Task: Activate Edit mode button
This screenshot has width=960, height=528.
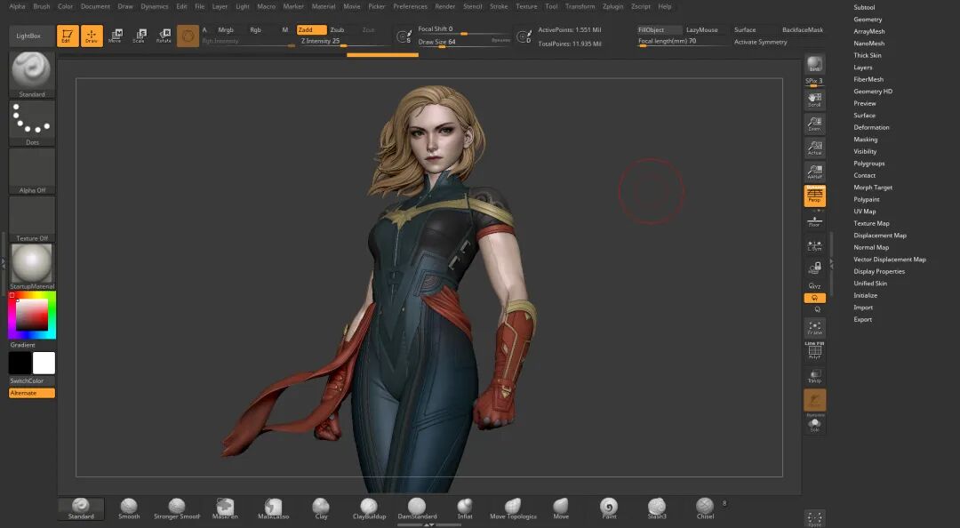Action: [x=68, y=36]
